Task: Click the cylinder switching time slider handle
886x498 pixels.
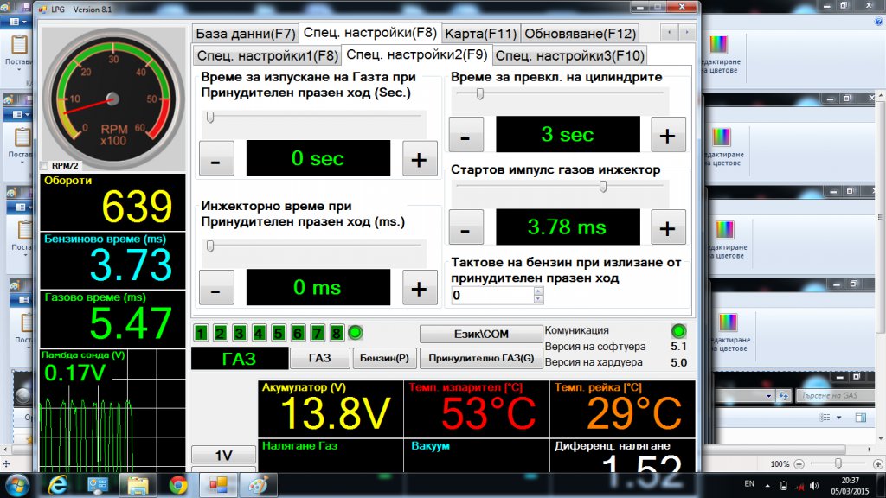Action: 479,93
